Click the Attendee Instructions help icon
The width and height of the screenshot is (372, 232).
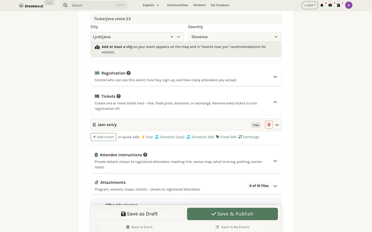coord(145,155)
